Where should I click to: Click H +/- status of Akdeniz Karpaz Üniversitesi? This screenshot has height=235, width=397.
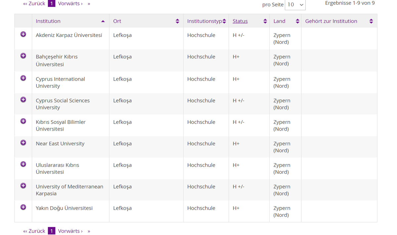point(239,35)
